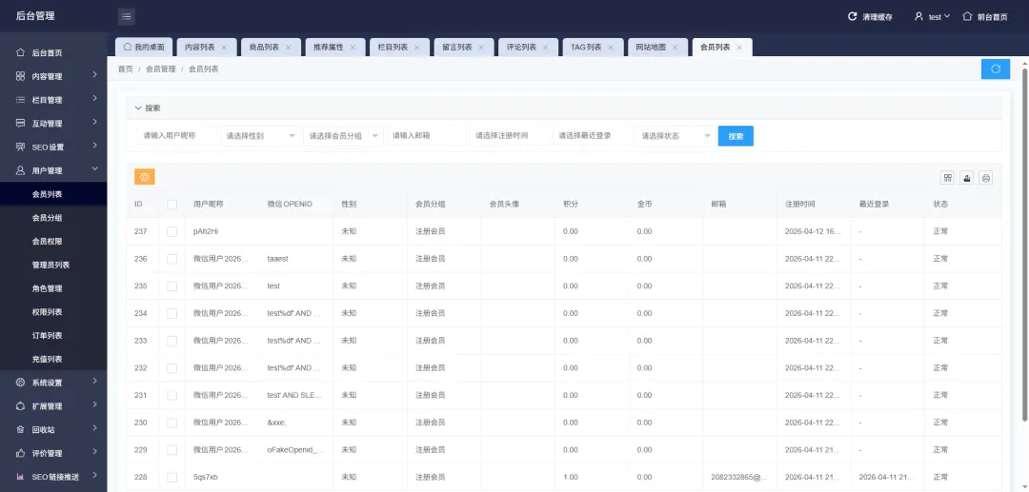The width and height of the screenshot is (1029, 492).
Task: Check the checkbox for row ID 235
Action: (171, 286)
